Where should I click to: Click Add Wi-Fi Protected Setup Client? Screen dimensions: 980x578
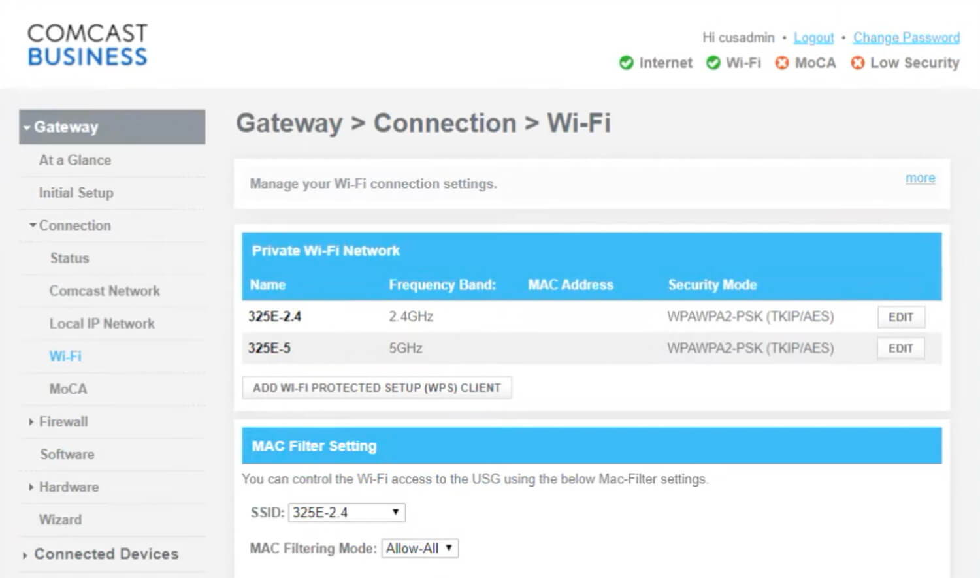(x=377, y=387)
